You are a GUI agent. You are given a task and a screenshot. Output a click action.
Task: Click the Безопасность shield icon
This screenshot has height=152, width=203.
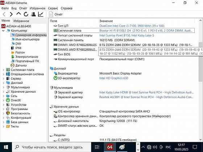click(x=8, y=113)
